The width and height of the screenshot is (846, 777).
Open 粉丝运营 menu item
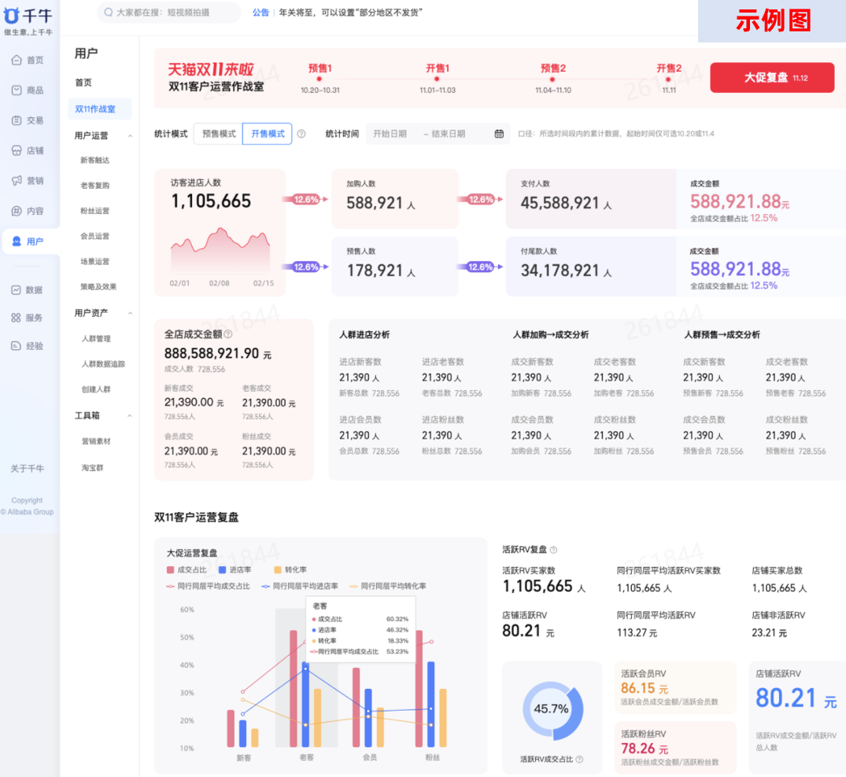point(95,211)
